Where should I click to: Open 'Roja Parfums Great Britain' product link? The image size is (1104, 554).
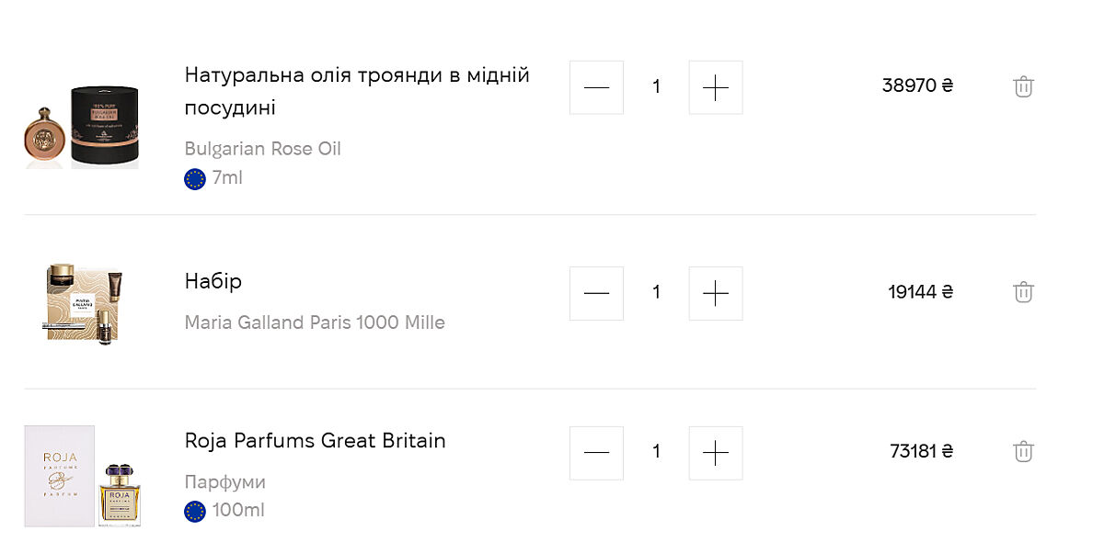(315, 441)
